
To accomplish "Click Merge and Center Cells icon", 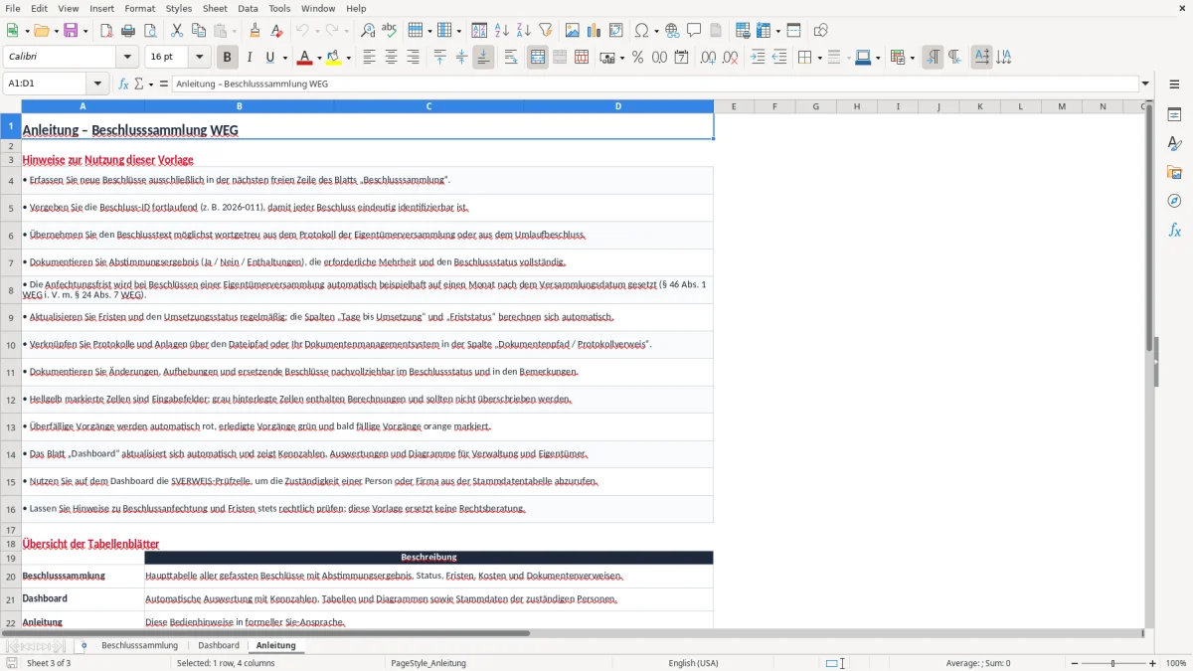I will point(537,58).
